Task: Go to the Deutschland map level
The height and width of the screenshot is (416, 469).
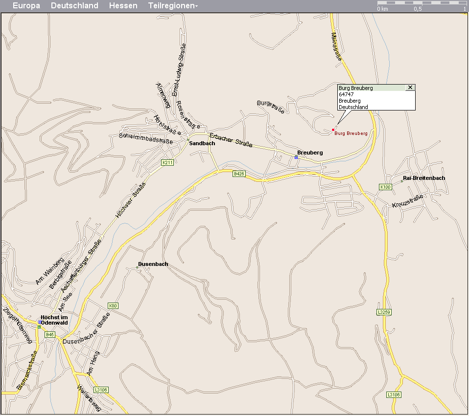Action: pos(74,6)
